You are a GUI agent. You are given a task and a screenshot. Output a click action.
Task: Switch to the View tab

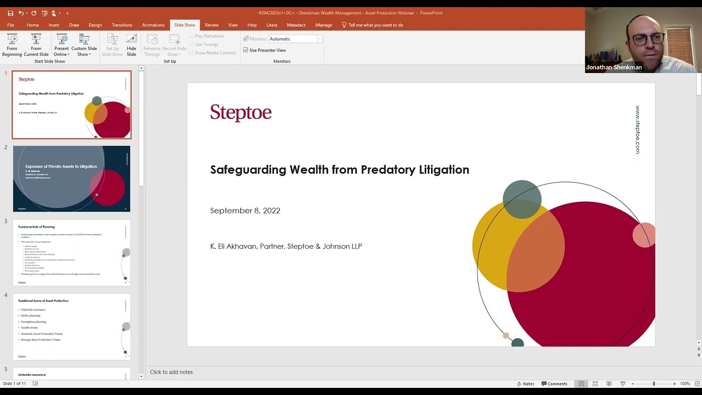[233, 25]
